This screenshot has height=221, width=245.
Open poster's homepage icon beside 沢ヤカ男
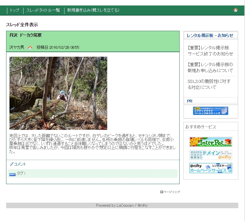pos(30,48)
